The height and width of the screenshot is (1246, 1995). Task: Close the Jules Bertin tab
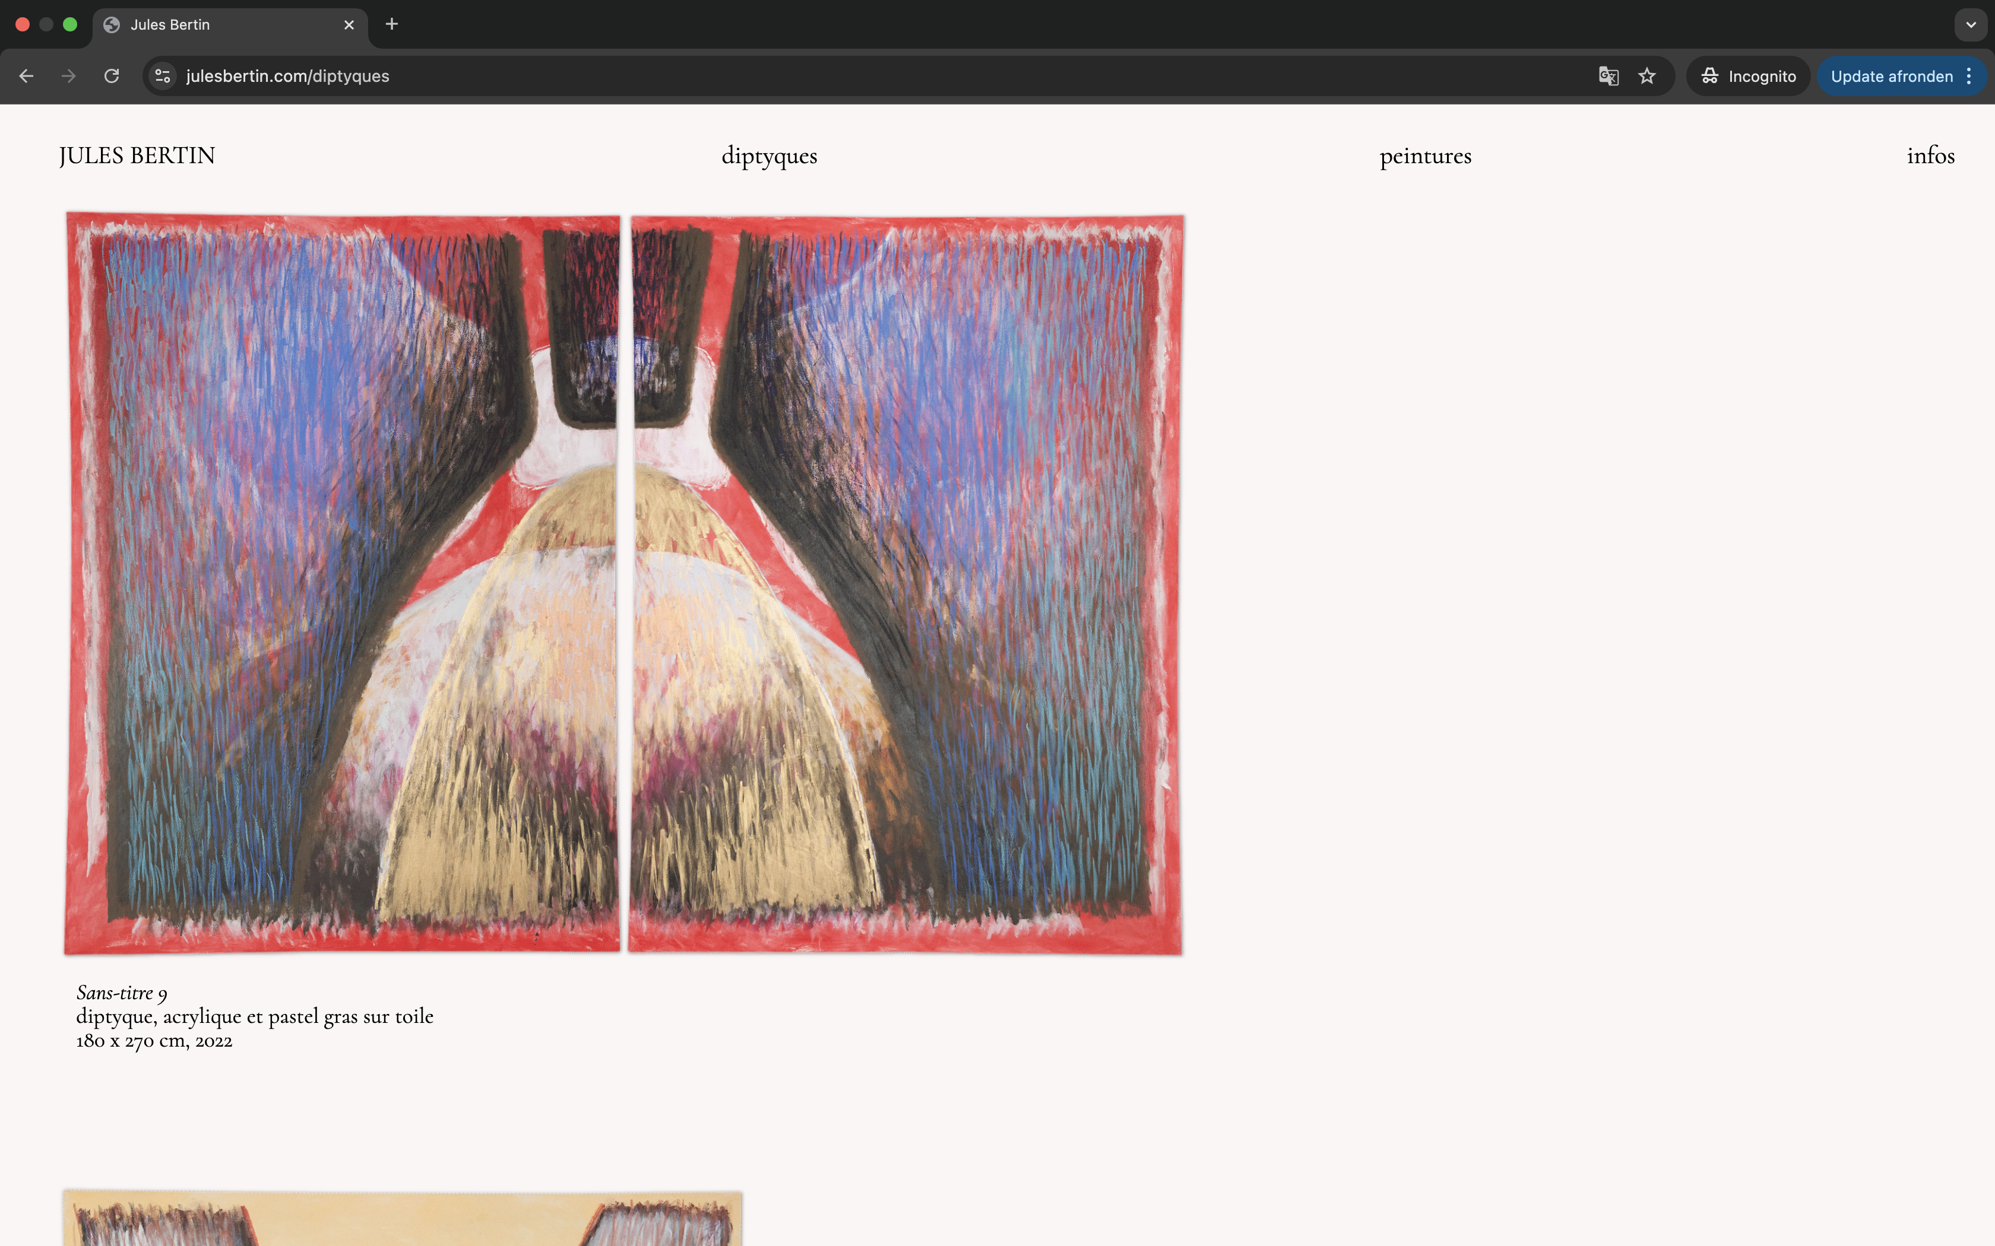pos(349,25)
